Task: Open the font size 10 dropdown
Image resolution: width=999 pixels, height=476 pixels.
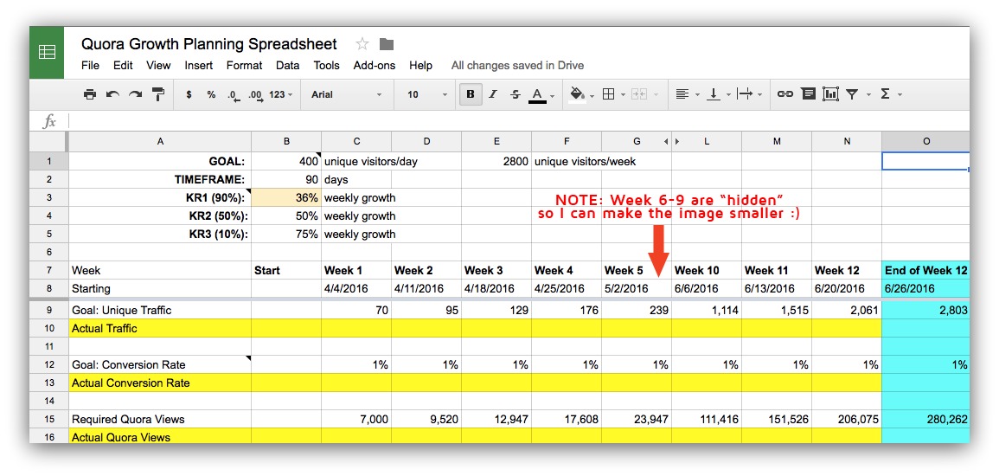Action: (x=427, y=94)
